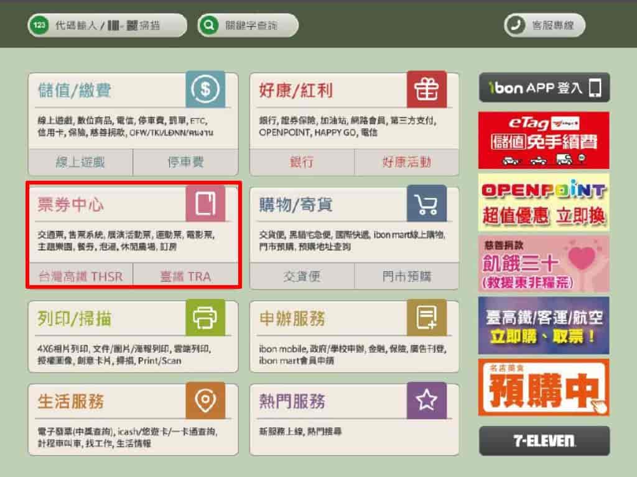This screenshot has width=637, height=477.
Task: Open 關鍵字查詢 keyword search button
Action: click(248, 25)
